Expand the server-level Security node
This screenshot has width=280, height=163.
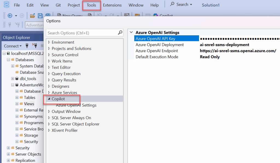tap(8, 148)
